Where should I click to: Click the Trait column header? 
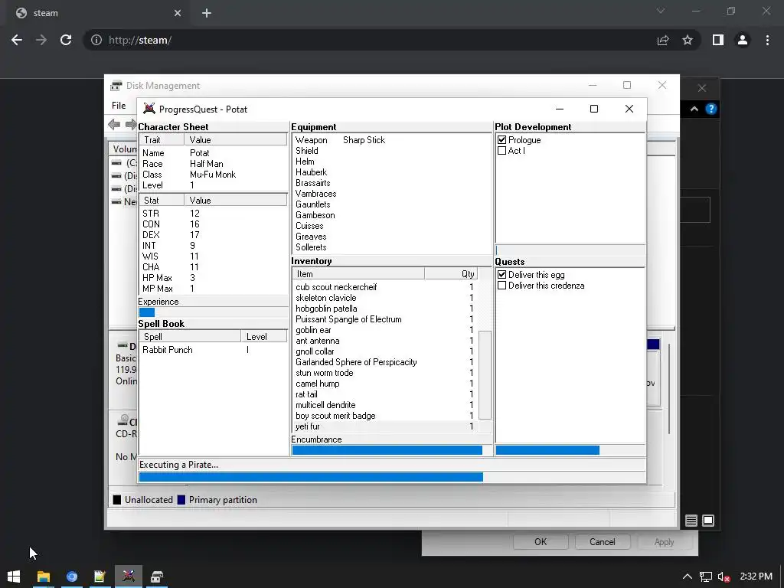(162, 140)
